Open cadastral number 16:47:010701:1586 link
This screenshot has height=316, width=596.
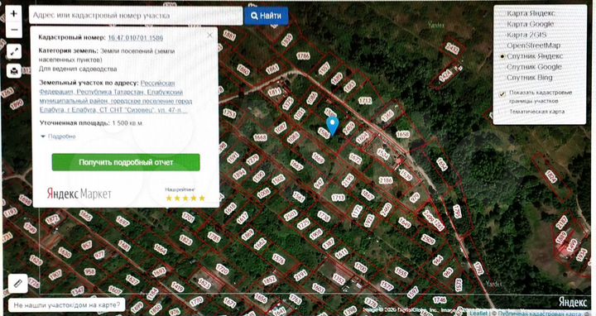pos(135,37)
